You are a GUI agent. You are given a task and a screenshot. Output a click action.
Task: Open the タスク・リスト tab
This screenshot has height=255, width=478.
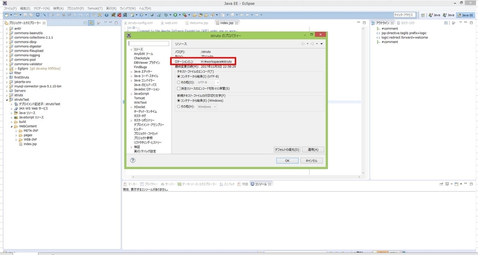406,23
